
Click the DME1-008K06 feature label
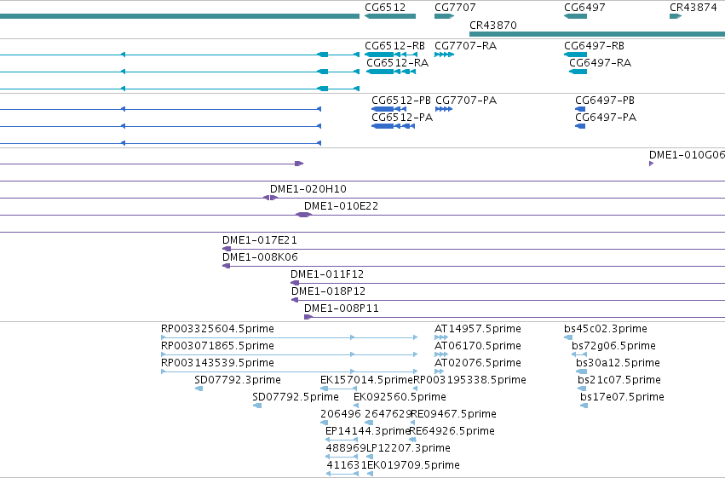[x=260, y=257]
